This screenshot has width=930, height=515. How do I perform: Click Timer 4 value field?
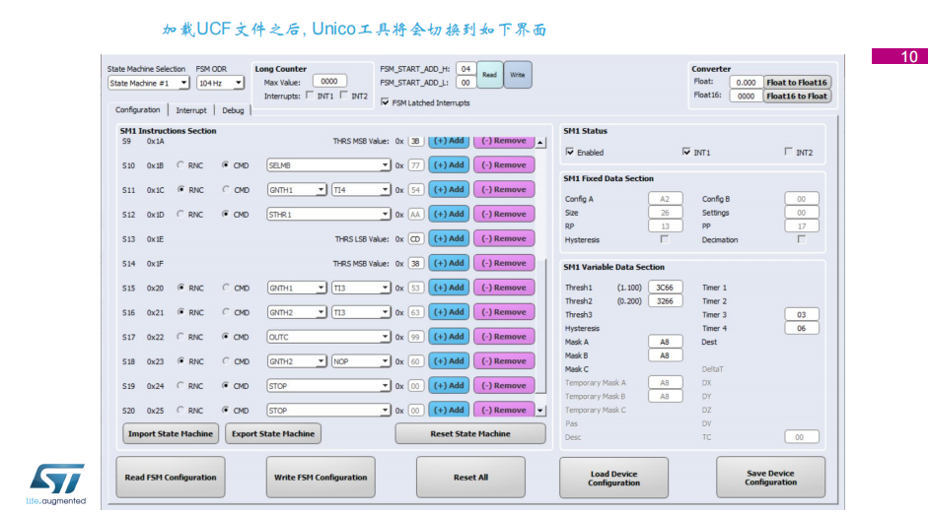coord(801,328)
